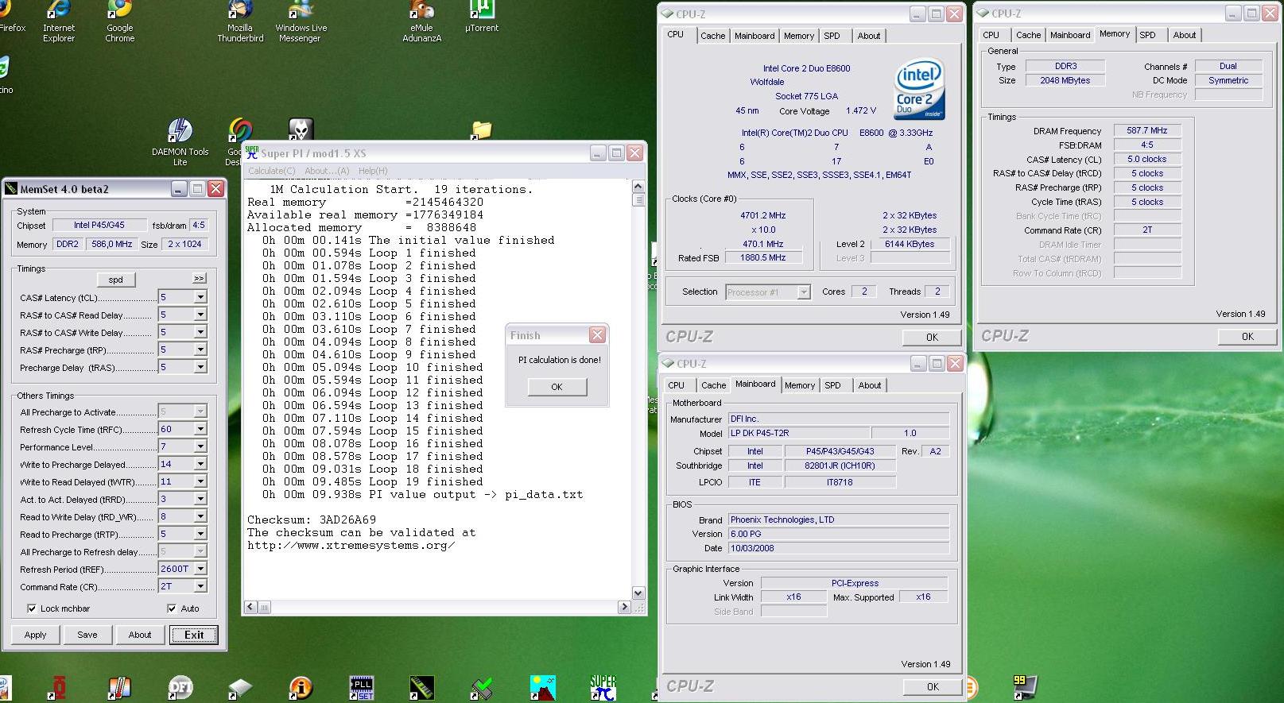Screen dimensions: 1284x703
Task: Open the Read to Precharge (tRTP) dropdown
Action: (200, 534)
